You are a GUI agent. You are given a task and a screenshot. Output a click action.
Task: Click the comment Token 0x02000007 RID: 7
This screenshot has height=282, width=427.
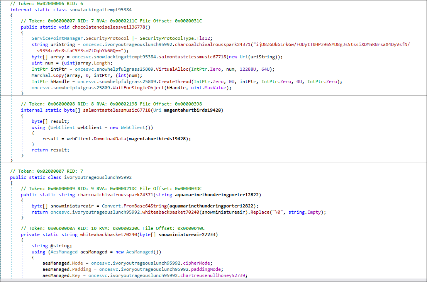(47, 171)
